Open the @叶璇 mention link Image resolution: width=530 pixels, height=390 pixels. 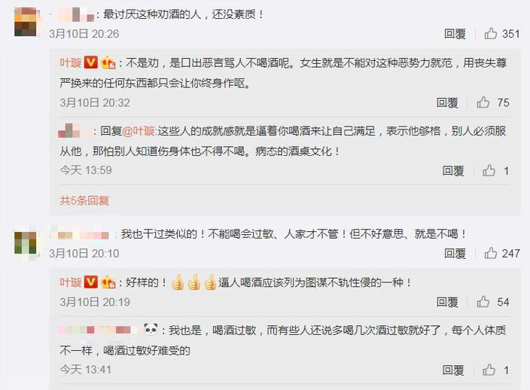pos(139,131)
